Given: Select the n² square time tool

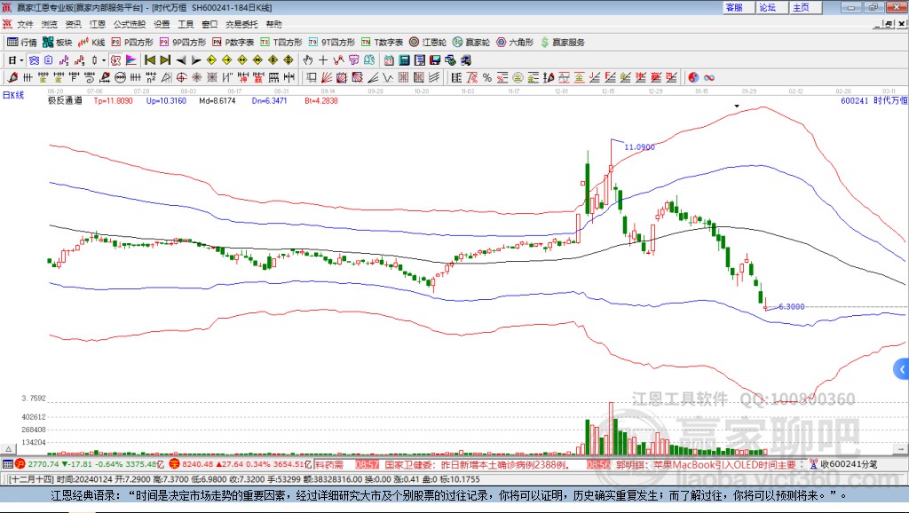Looking at the screenshot, I should (151, 78).
